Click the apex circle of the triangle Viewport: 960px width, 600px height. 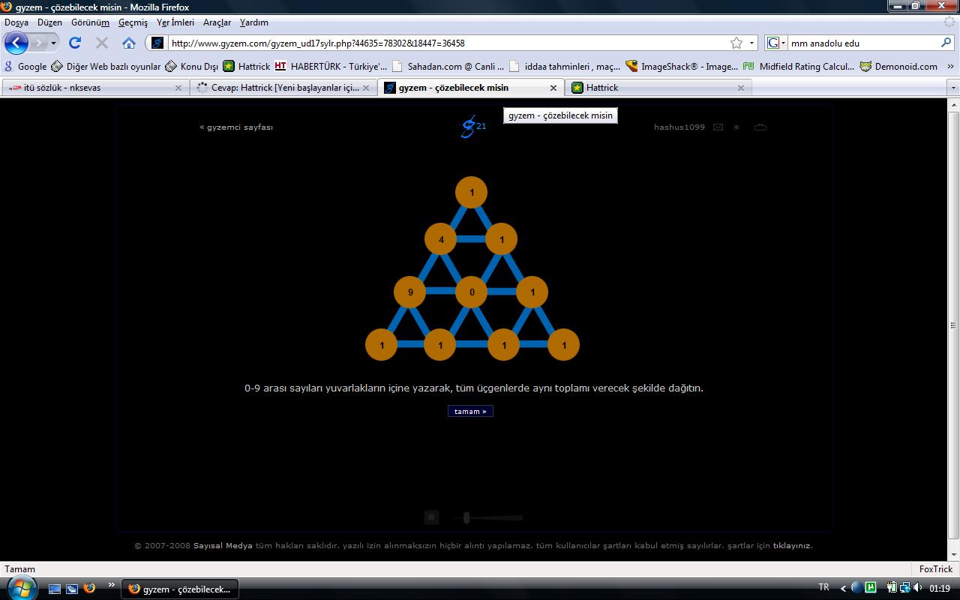coord(472,193)
